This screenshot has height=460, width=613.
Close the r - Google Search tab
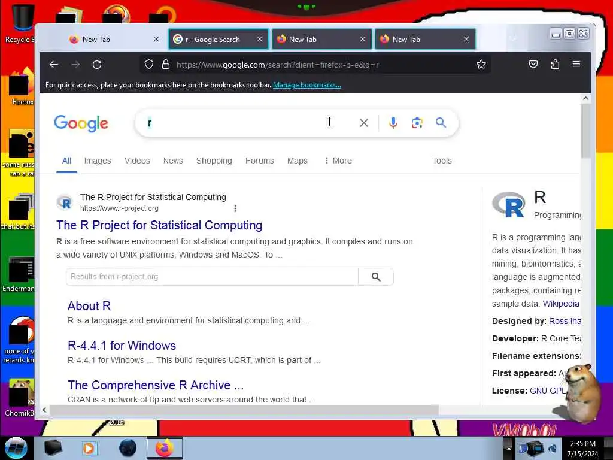click(260, 39)
